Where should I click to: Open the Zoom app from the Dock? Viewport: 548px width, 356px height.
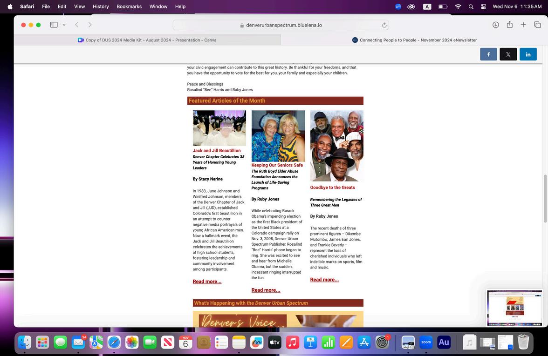point(426,343)
